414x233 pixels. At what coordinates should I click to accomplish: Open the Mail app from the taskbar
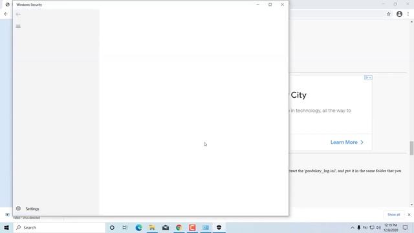pyautogui.click(x=166, y=227)
